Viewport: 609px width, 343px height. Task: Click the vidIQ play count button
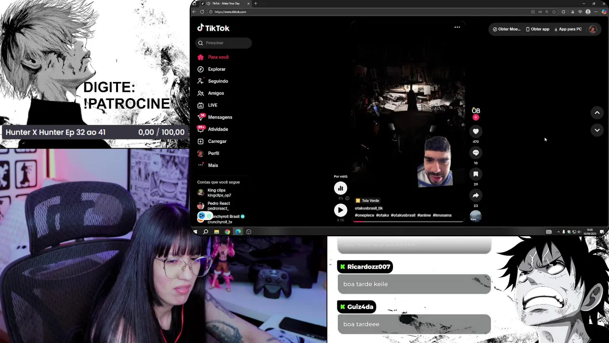pos(340,210)
